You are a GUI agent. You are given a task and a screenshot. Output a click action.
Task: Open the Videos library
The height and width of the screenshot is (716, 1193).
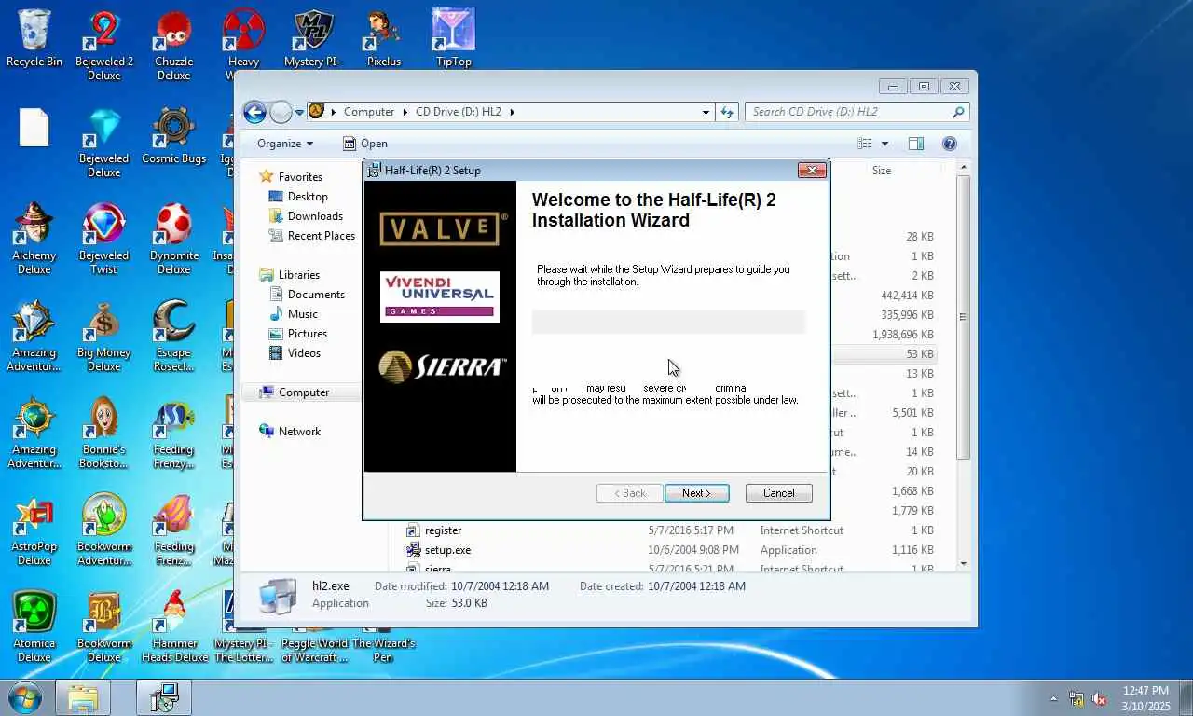tap(304, 352)
